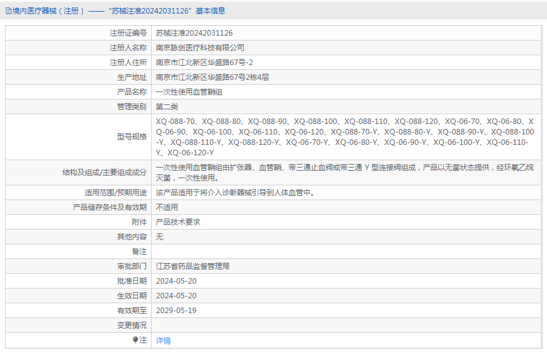
Task: Click the lightbulb icon beside 注 label
Action: (135, 339)
